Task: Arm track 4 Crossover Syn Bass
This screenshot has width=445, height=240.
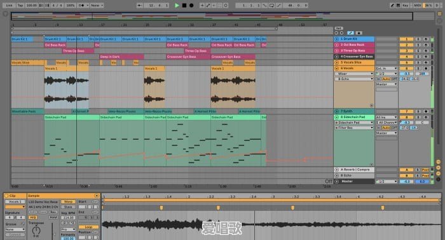Action: (x=426, y=57)
